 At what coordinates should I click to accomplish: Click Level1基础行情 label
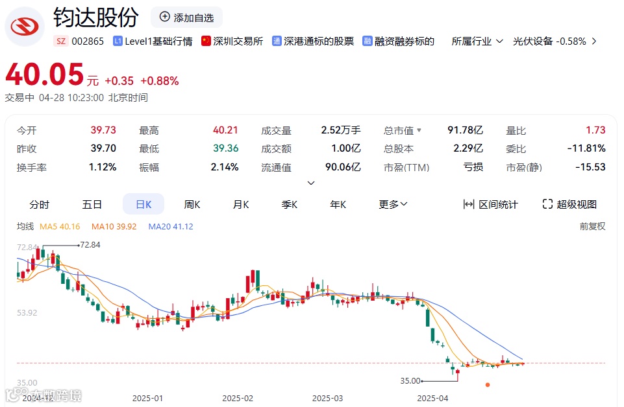coord(158,41)
